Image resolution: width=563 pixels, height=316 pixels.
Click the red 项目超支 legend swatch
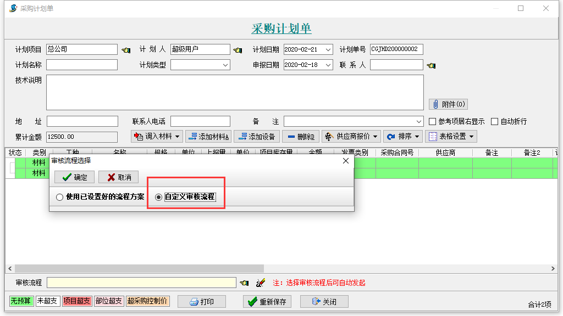[77, 301]
